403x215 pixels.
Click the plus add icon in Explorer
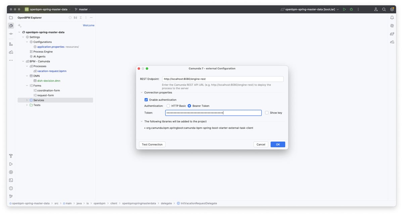(x=19, y=25)
